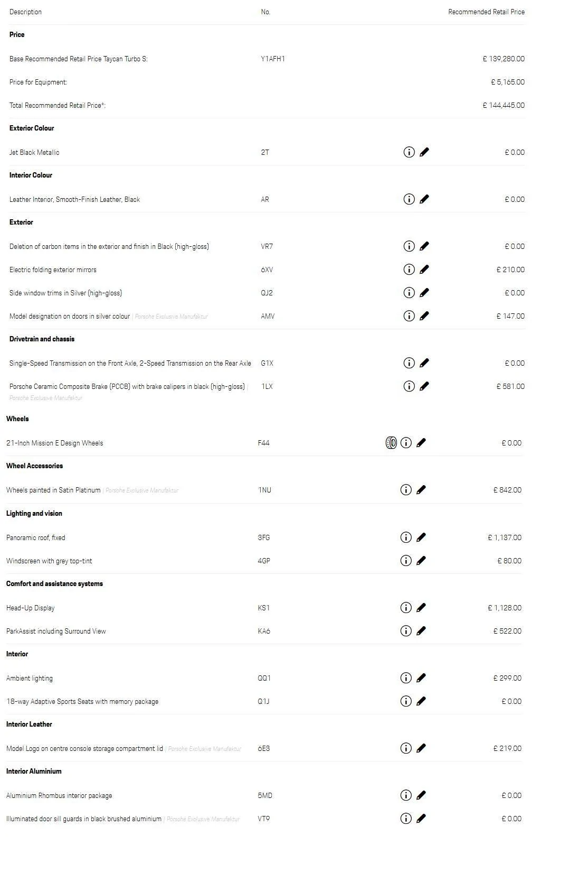Show info for Illuminated door sill guards
570x873 pixels.
[x=406, y=819]
